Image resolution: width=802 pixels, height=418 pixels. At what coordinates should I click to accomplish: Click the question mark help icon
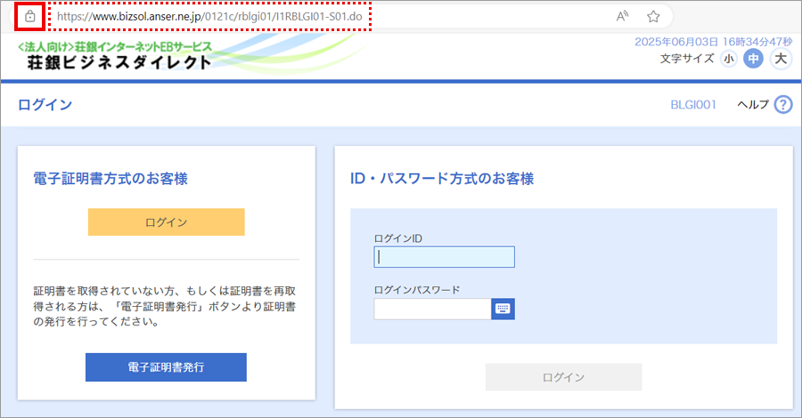click(783, 105)
